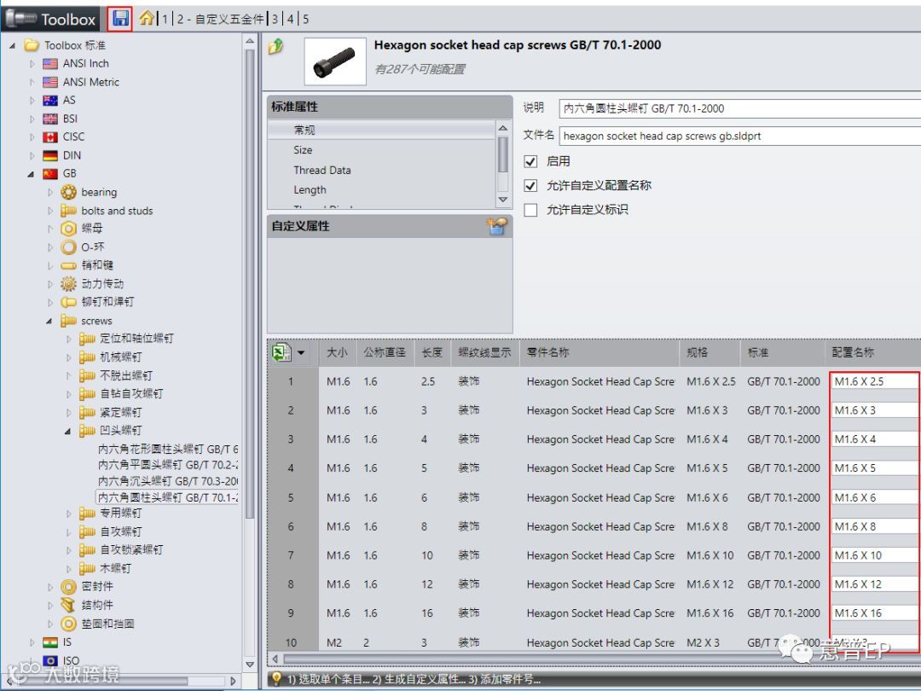Screen dimensions: 921x691
Task: Open the 垫圈和挡圈 washers icon
Action: tap(69, 624)
